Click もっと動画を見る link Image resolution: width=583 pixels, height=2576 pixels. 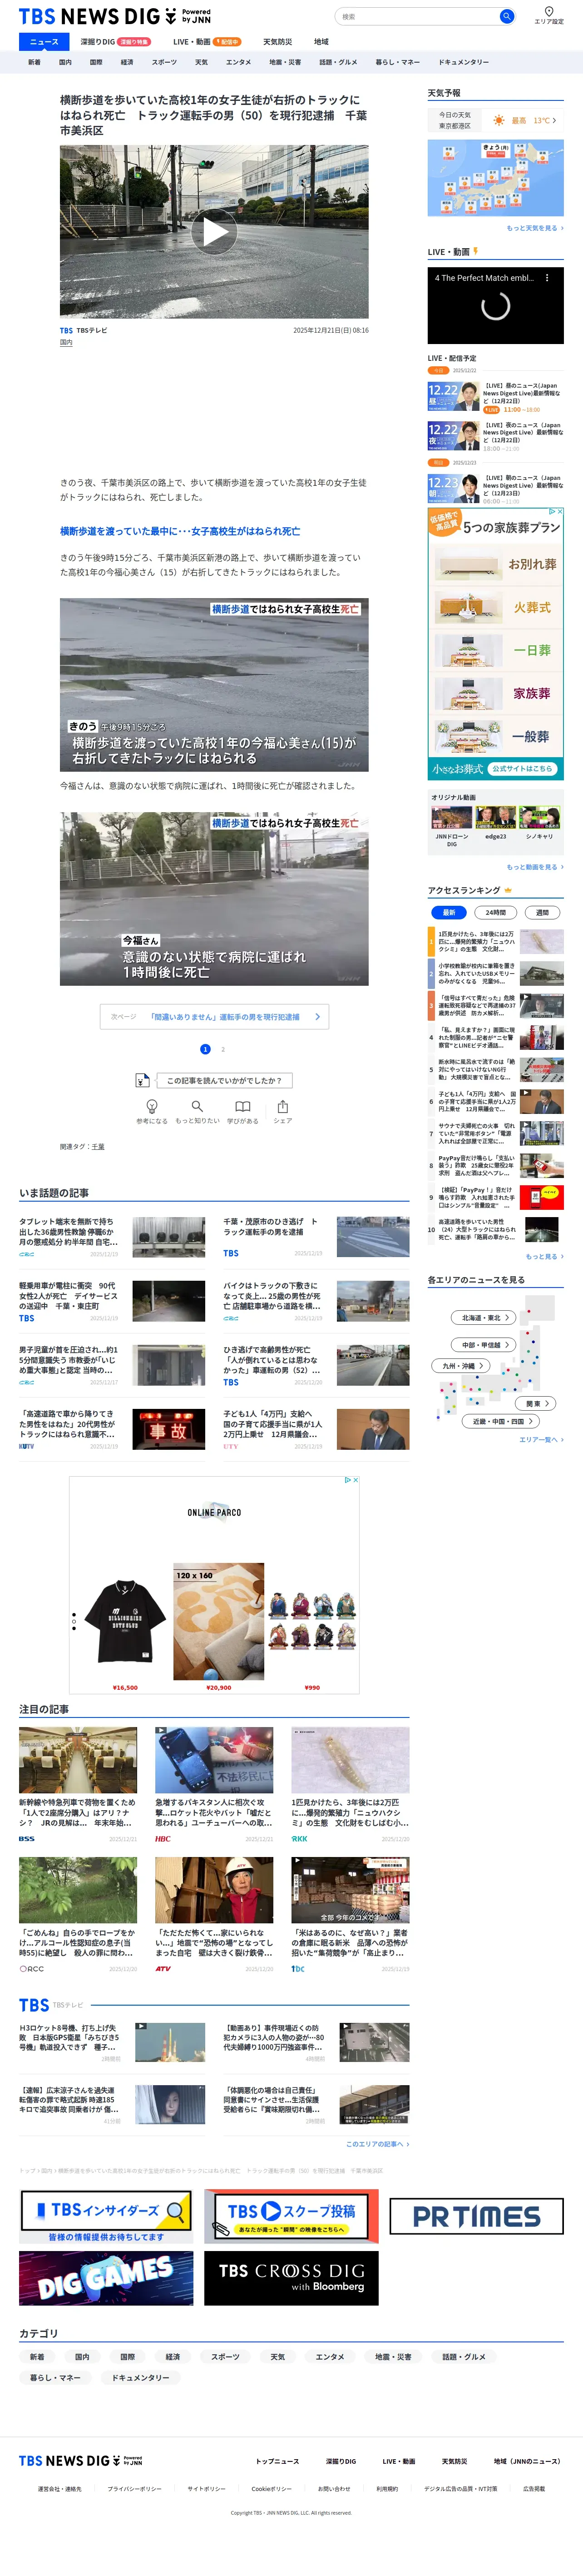pyautogui.click(x=534, y=867)
